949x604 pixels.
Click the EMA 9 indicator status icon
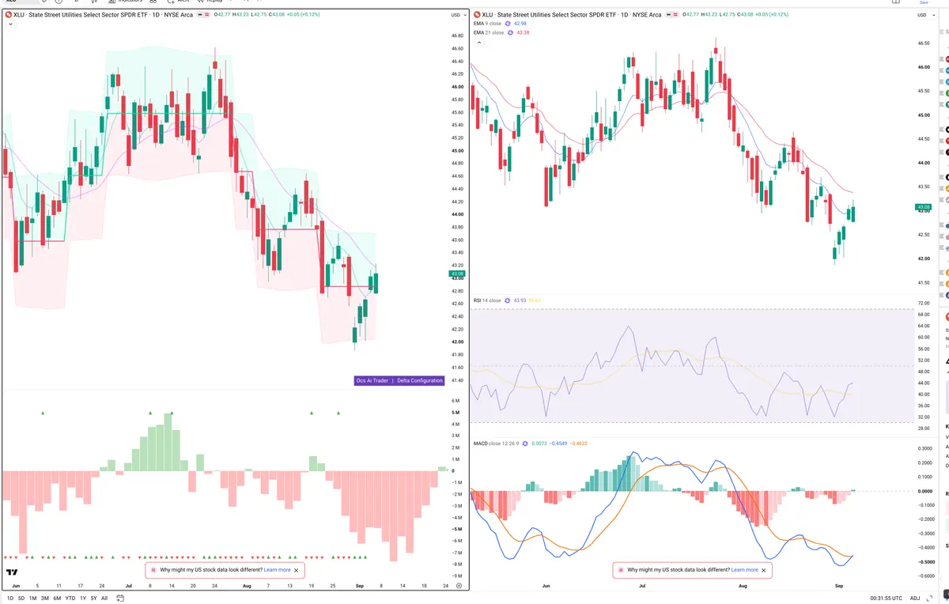tap(508, 24)
